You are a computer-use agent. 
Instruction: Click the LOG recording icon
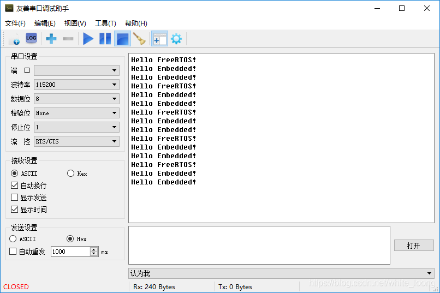(31, 38)
